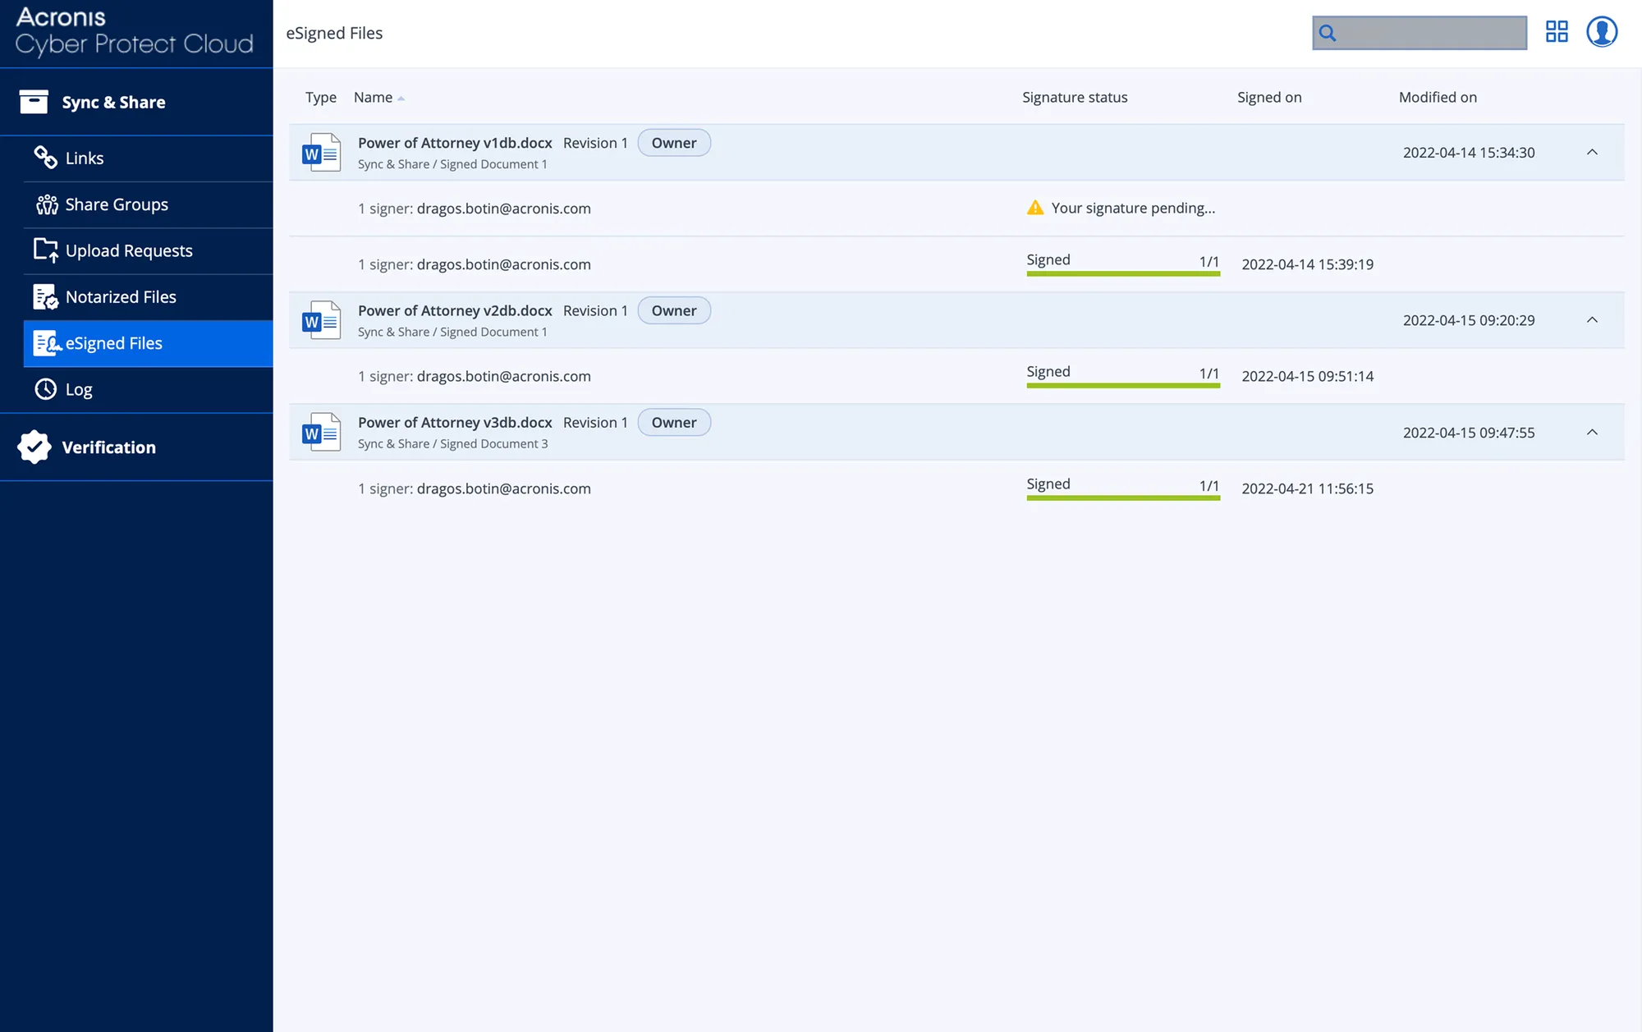Viewport: 1642px width, 1032px height.
Task: Switch to the Sync & Share section
Action: tap(113, 102)
